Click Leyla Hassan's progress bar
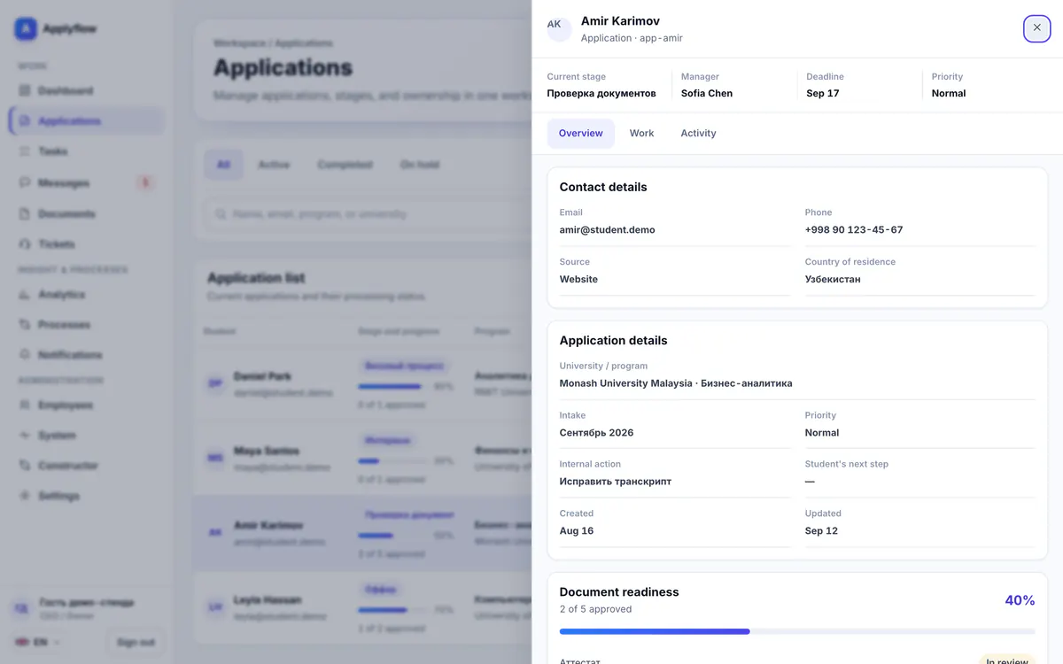Image resolution: width=1063 pixels, height=664 pixels. pyautogui.click(x=393, y=610)
